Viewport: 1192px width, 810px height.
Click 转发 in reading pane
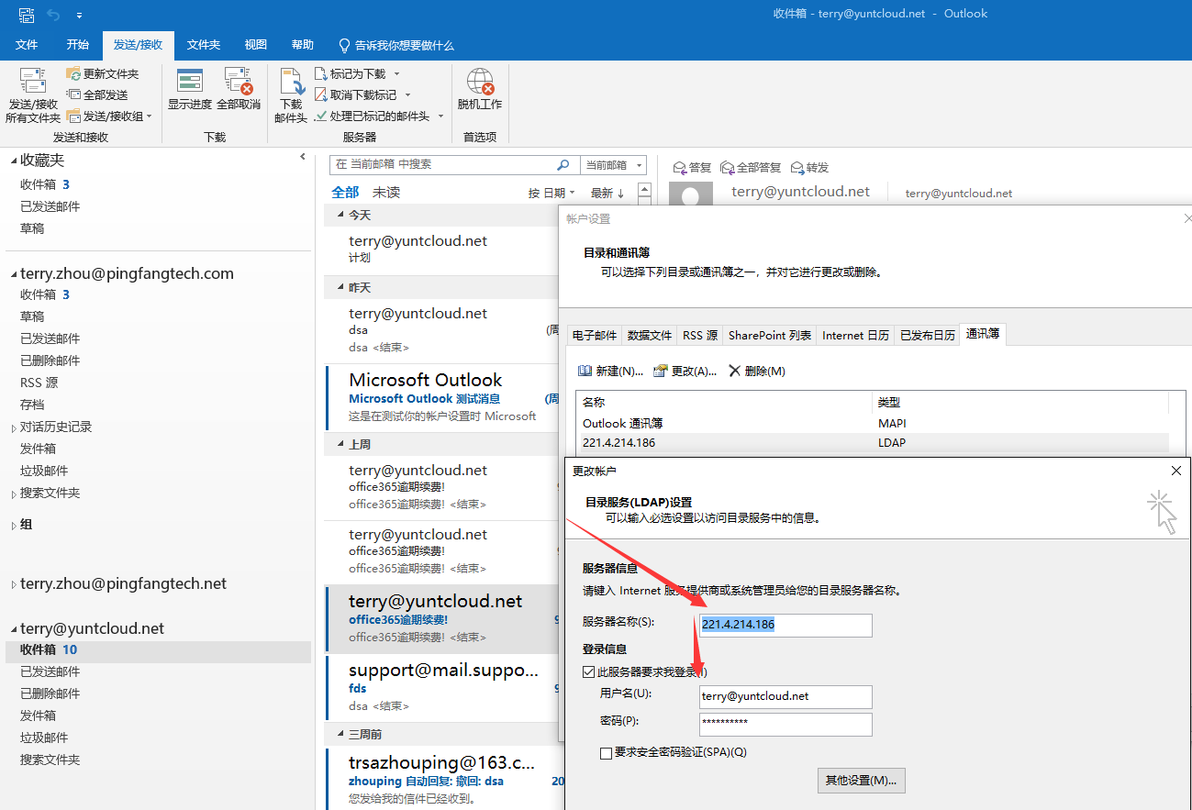click(x=809, y=168)
